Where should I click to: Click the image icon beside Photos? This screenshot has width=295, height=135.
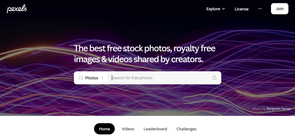81,78
